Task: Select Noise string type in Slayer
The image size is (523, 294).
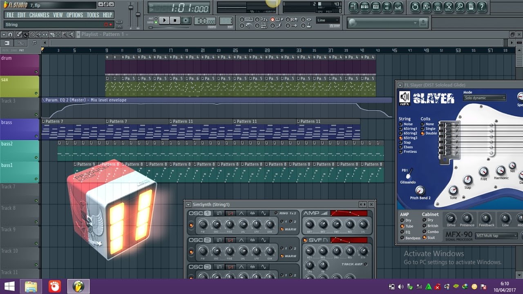Action: tap(401, 124)
